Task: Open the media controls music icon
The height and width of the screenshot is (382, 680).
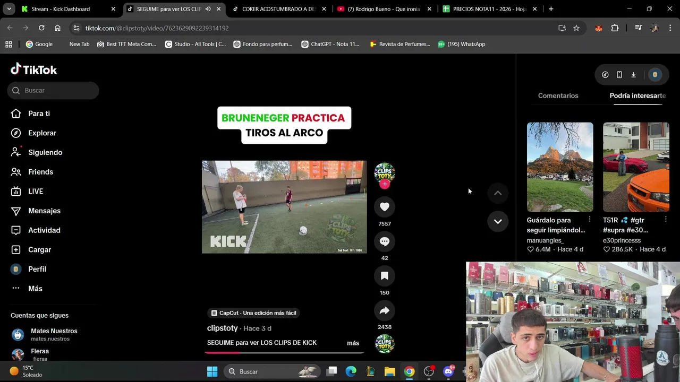Action: (639, 28)
